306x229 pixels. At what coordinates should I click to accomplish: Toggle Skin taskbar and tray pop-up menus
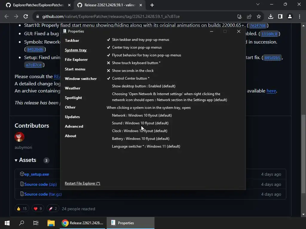[138, 40]
